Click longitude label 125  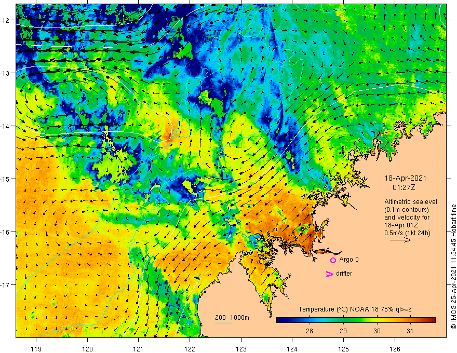click(x=343, y=349)
